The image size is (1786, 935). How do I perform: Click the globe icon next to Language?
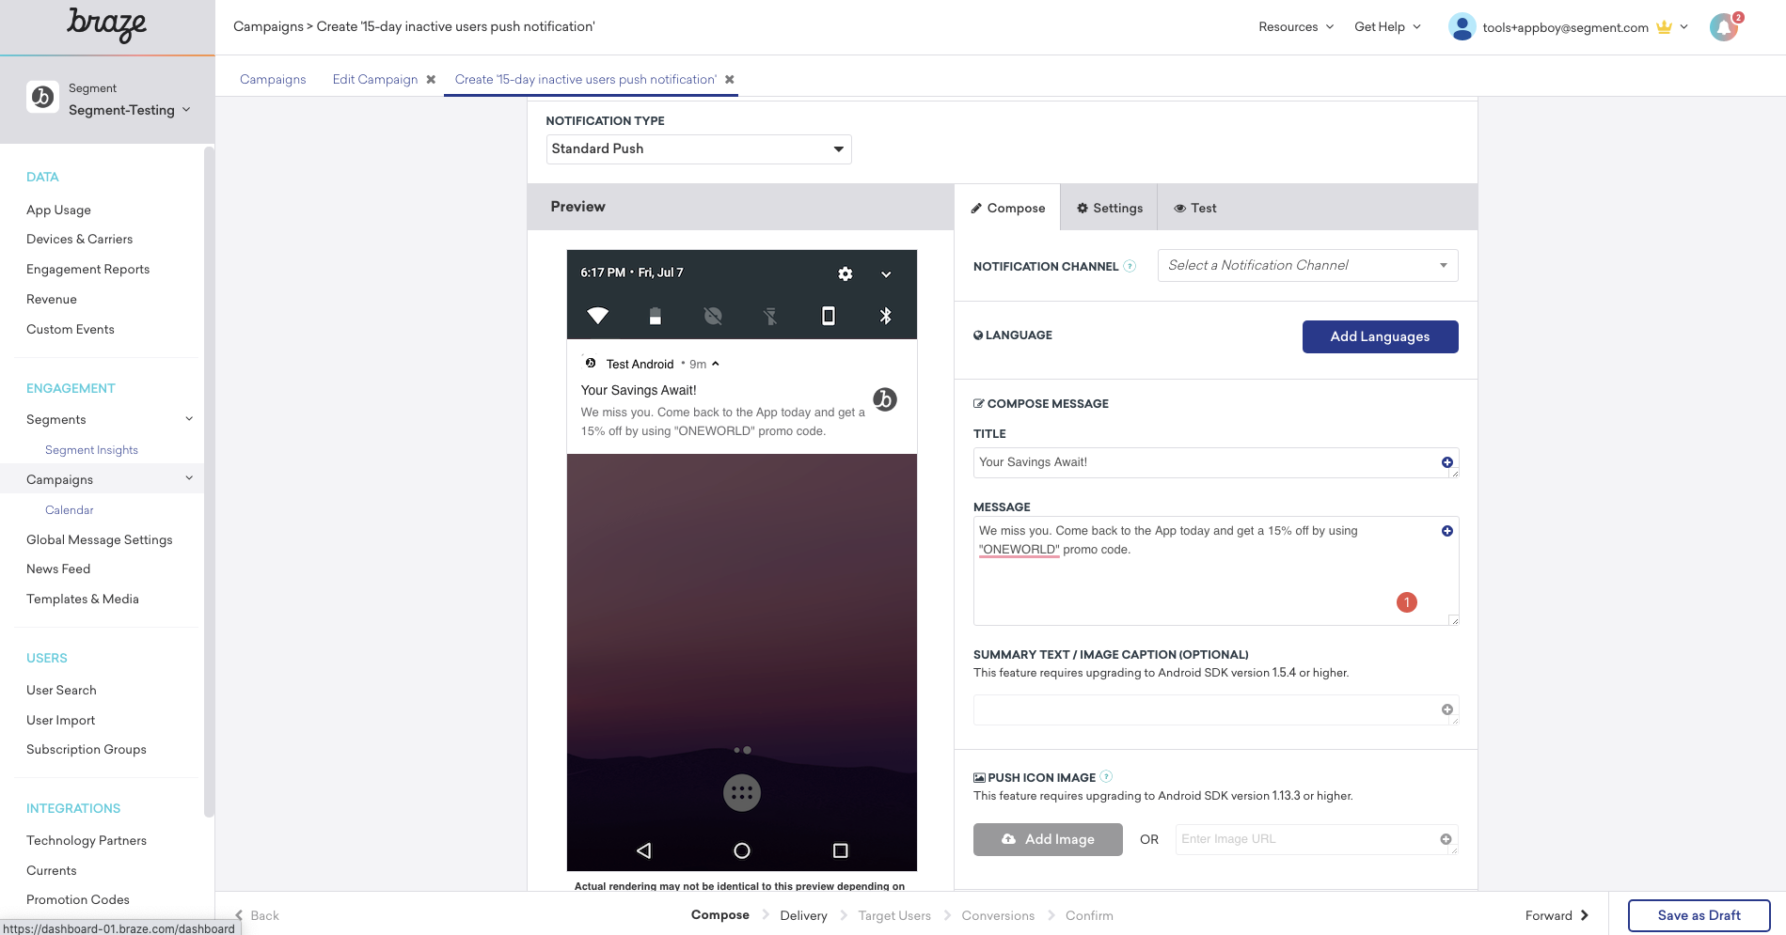point(978,335)
